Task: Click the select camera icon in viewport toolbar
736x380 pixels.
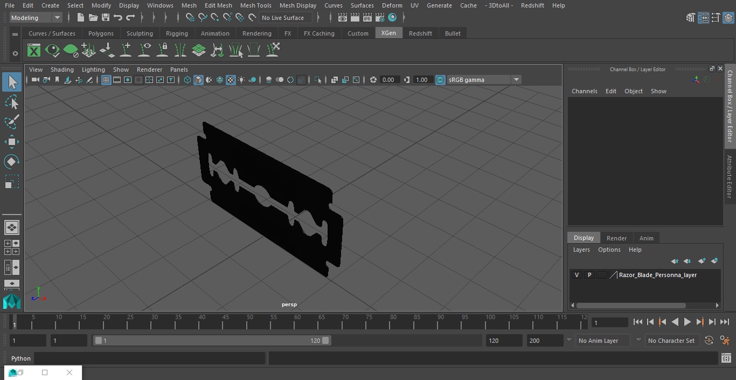Action: coord(35,80)
